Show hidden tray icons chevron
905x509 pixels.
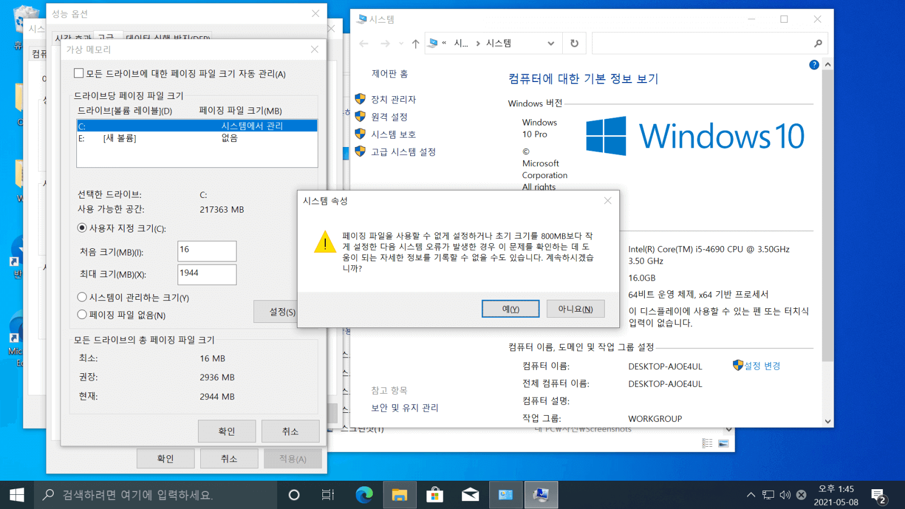tap(751, 495)
